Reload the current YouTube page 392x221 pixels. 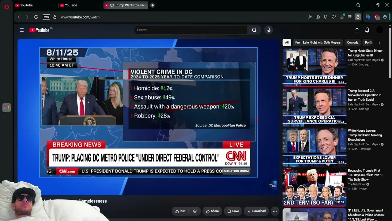pyautogui.click(x=36, y=17)
